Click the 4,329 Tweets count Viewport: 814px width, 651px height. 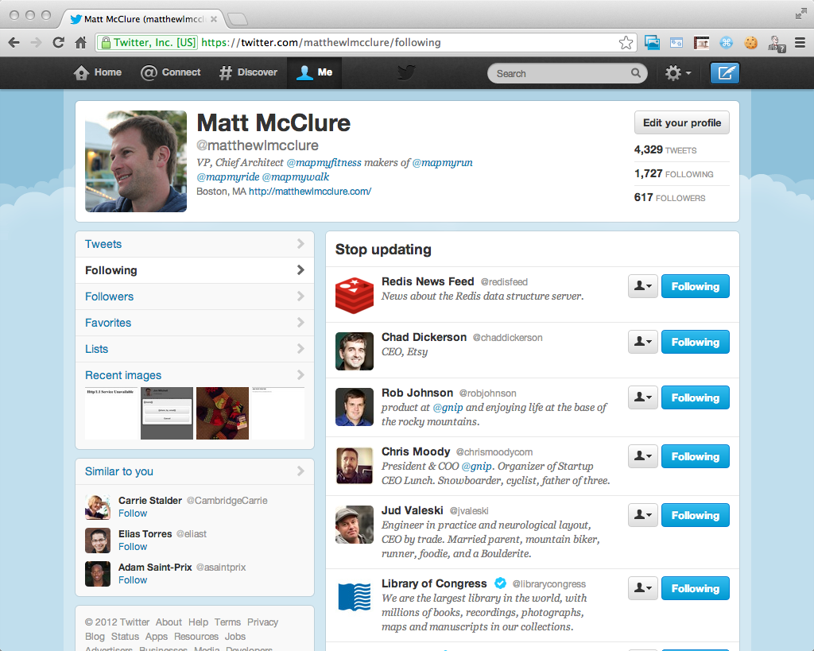pyautogui.click(x=665, y=150)
